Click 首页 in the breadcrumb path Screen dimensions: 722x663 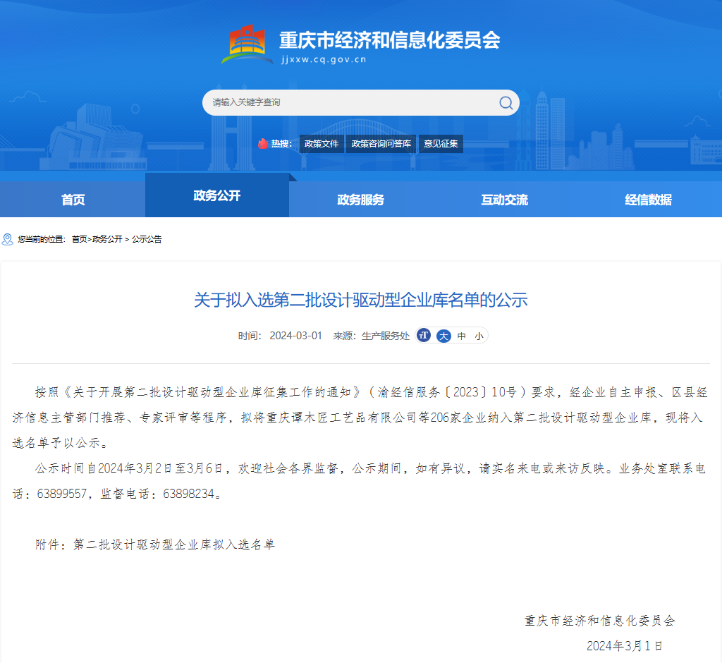click(x=80, y=239)
